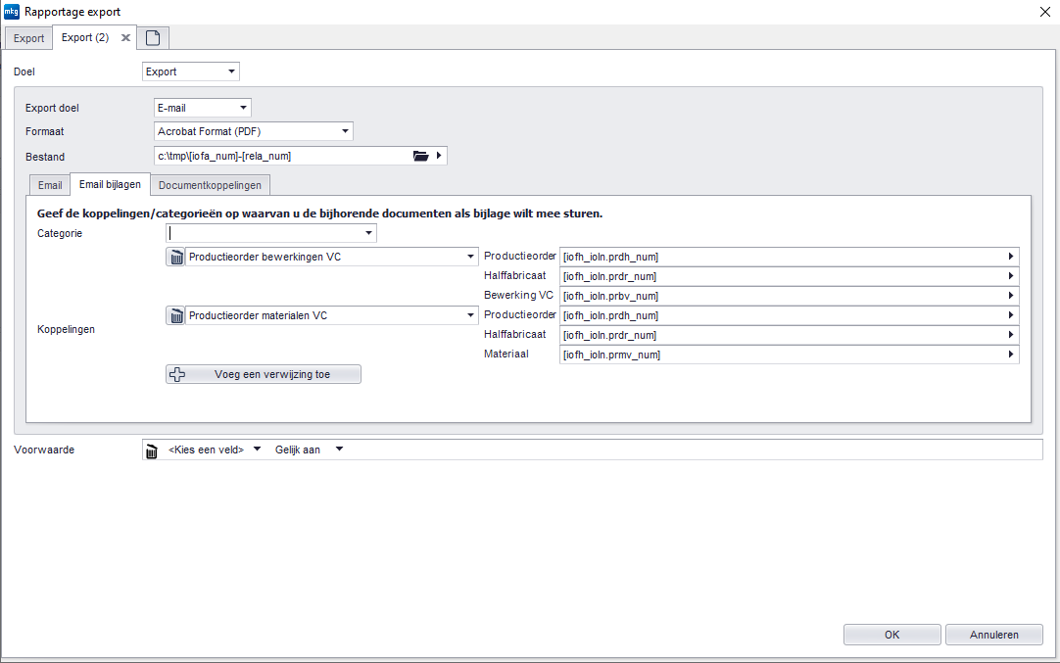This screenshot has height=663, width=1060.
Task: Expand Productieorder materialen VC dropdown
Action: click(332, 315)
